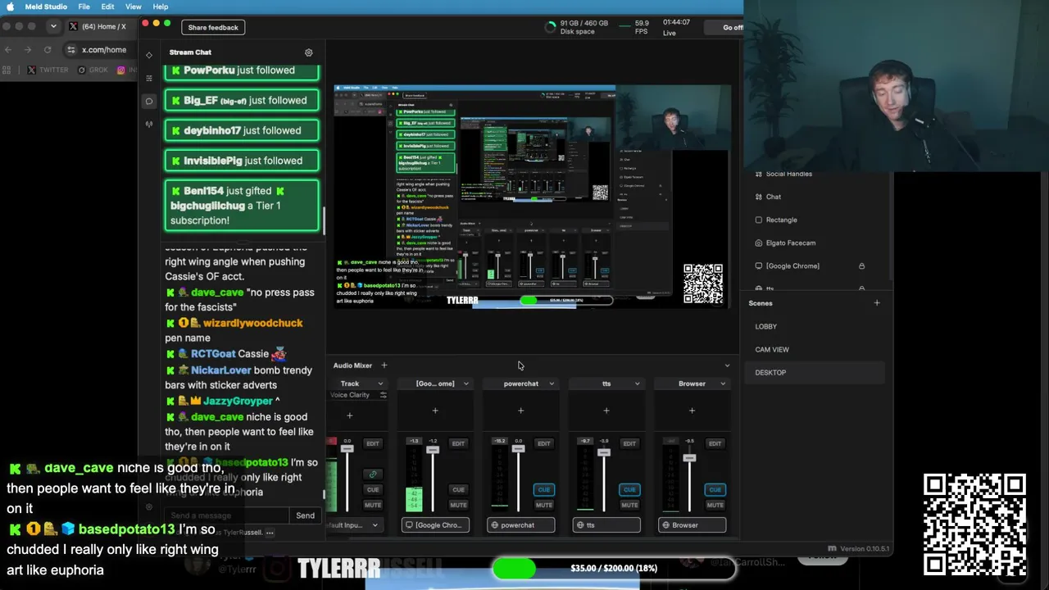Toggle CUE on the Browser channel
The image size is (1049, 590).
715,490
